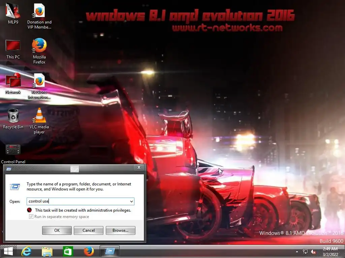Click Cancel in the Run dialog
345x258 pixels.
coord(89,230)
